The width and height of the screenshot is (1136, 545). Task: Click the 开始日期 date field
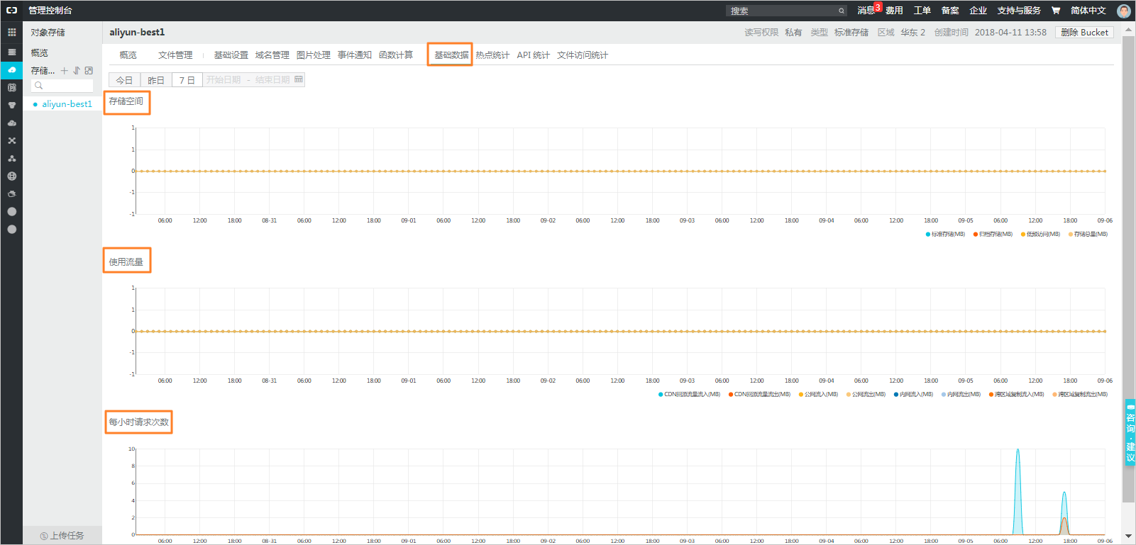coord(224,80)
